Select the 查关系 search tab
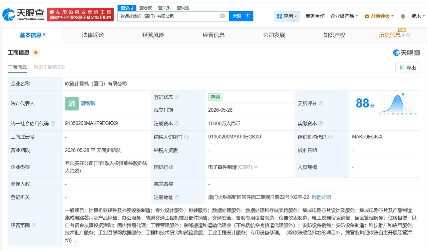This screenshot has height=251, width=427. [x=164, y=8]
